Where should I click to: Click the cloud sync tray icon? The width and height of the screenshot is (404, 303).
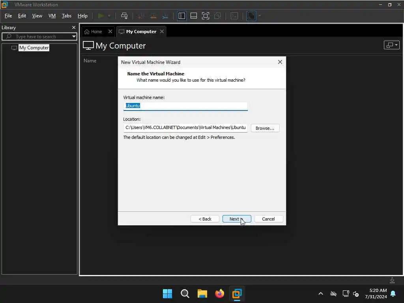pyautogui.click(x=333, y=294)
